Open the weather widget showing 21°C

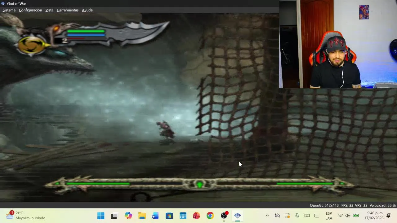(25, 216)
